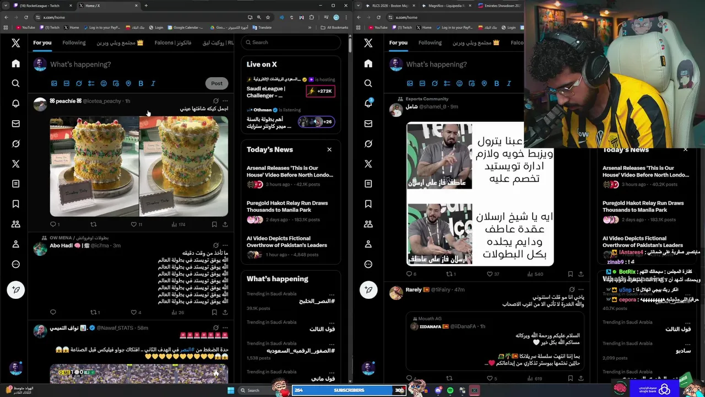Open Notifications bell in right window sidebar
This screenshot has height=397, width=705.
pyautogui.click(x=368, y=103)
